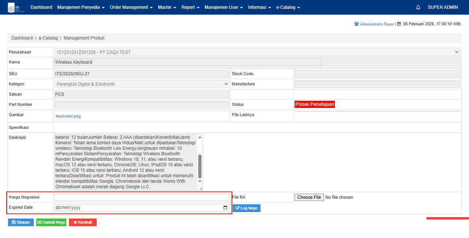Open the keyboard.png image link
The height and width of the screenshot is (238, 469).
tap(68, 116)
